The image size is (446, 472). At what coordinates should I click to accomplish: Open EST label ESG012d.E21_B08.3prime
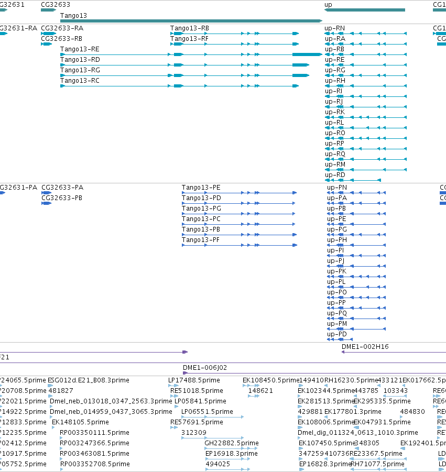pos(89,380)
